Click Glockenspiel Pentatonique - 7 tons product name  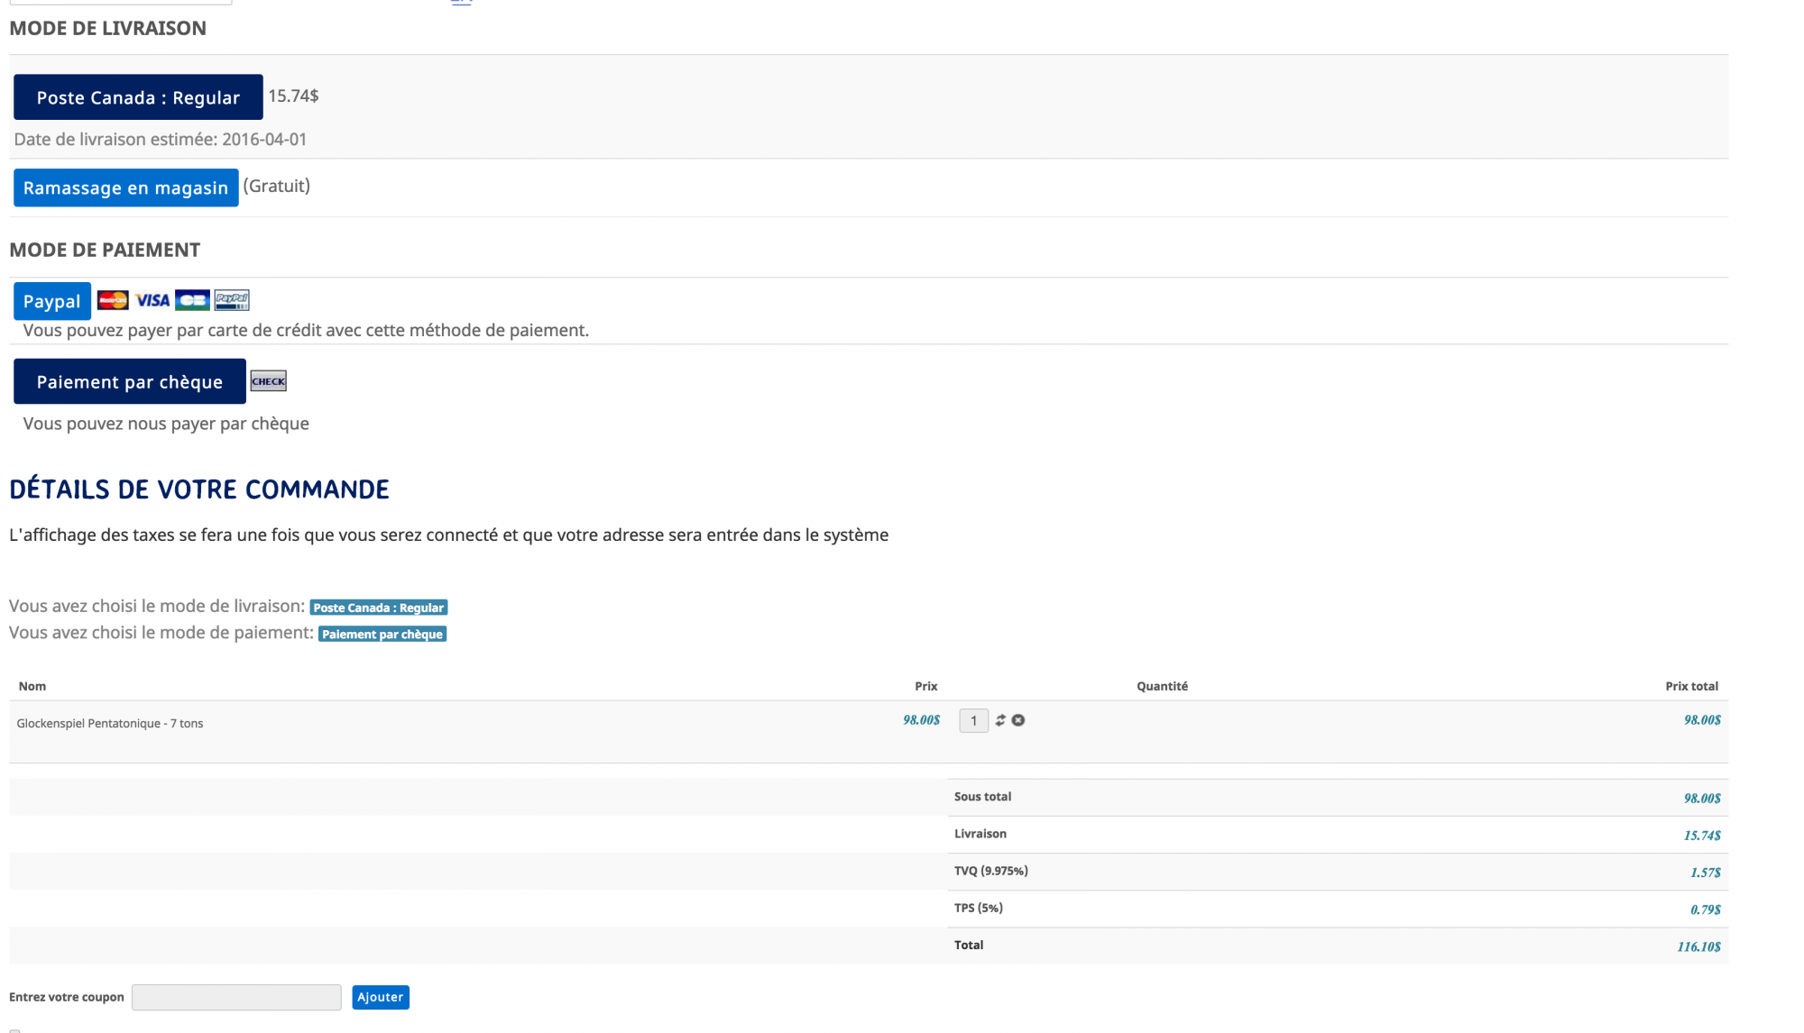(110, 723)
